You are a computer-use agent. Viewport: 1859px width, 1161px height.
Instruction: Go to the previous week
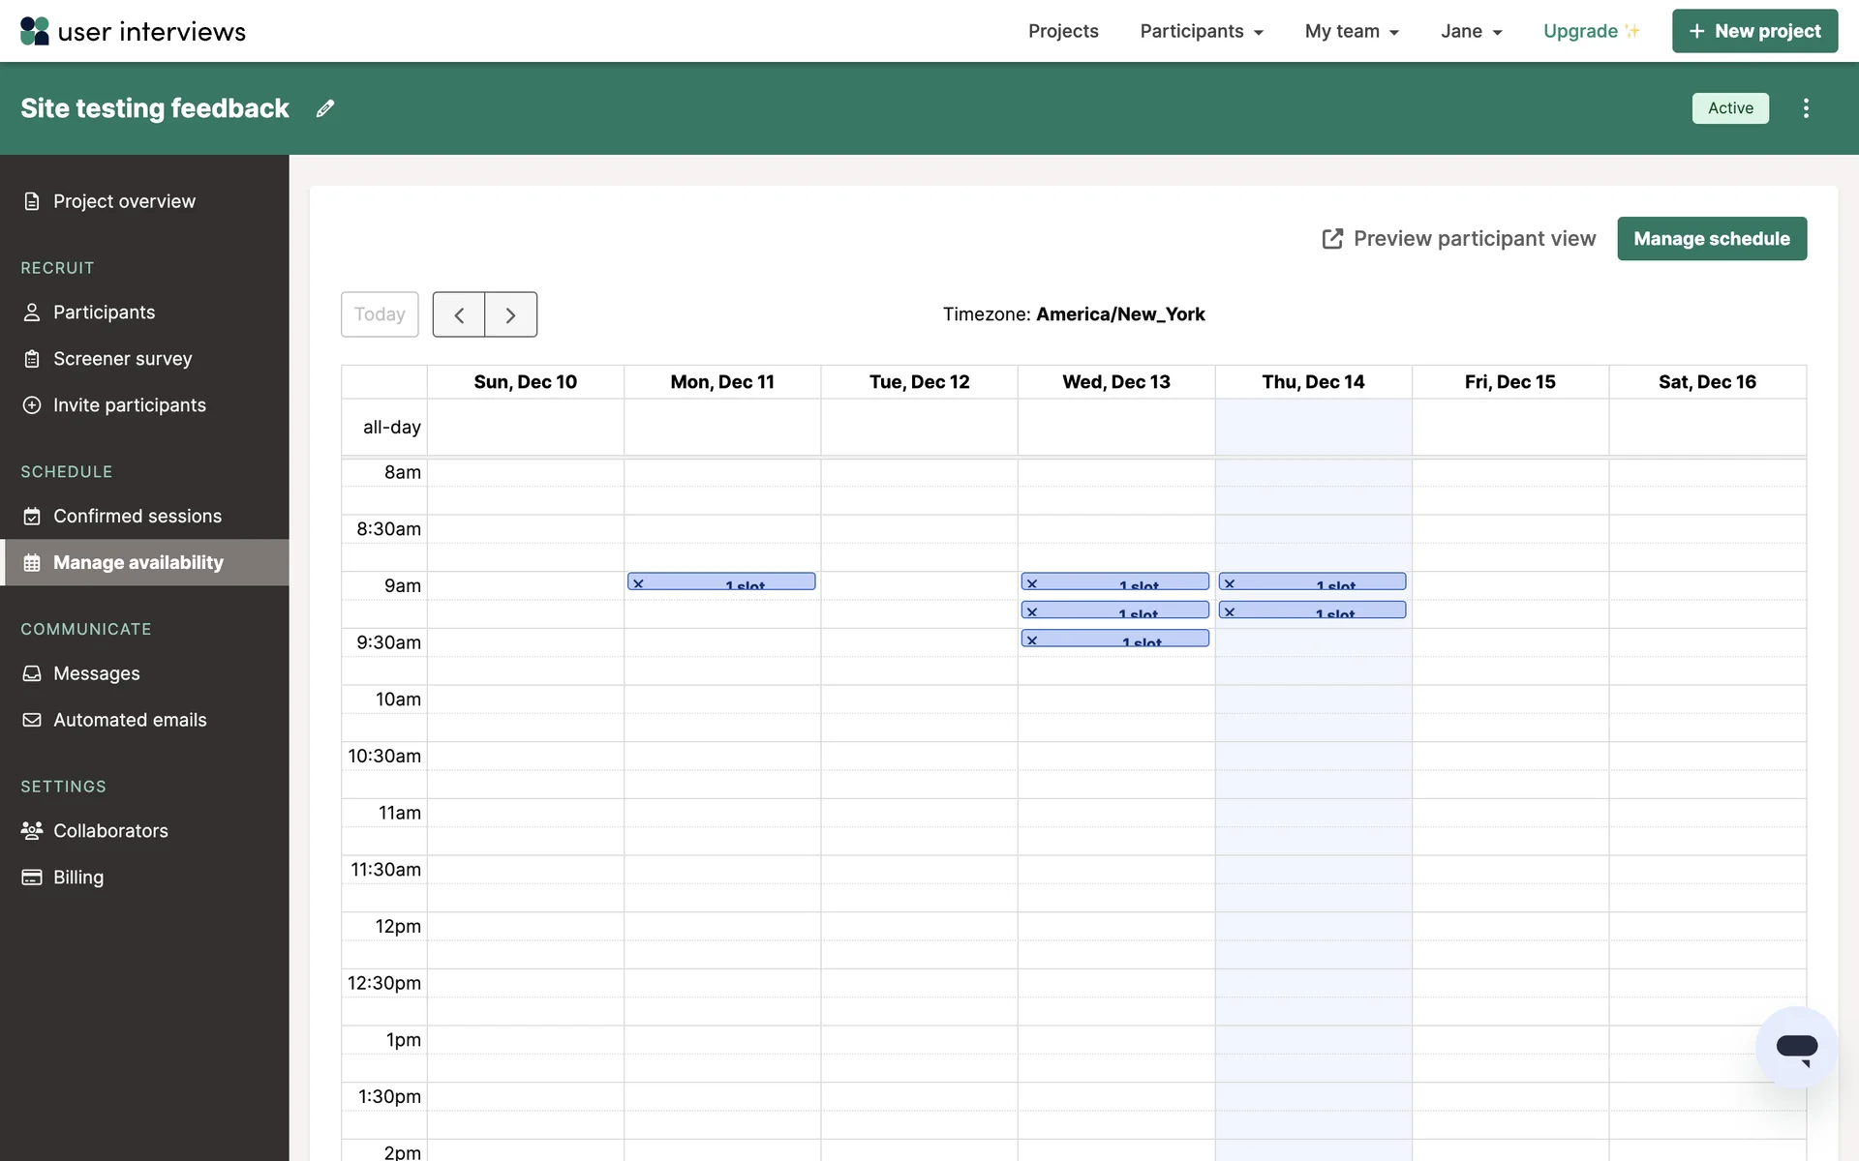pyautogui.click(x=459, y=314)
